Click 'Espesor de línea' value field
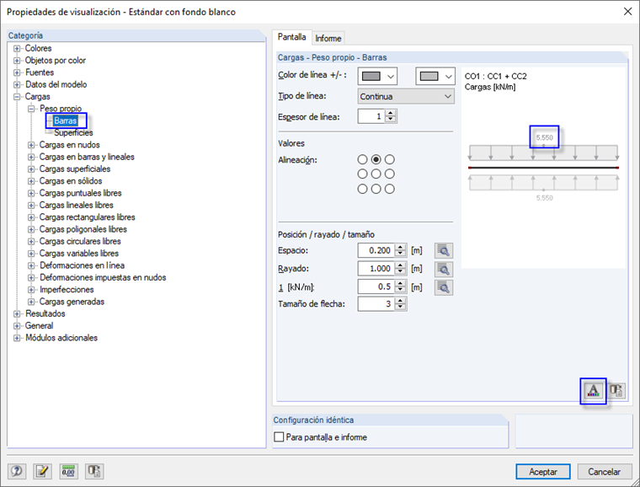 point(371,116)
